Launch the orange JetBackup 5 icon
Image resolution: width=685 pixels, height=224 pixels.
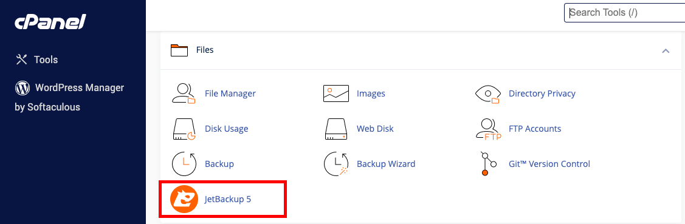click(184, 200)
